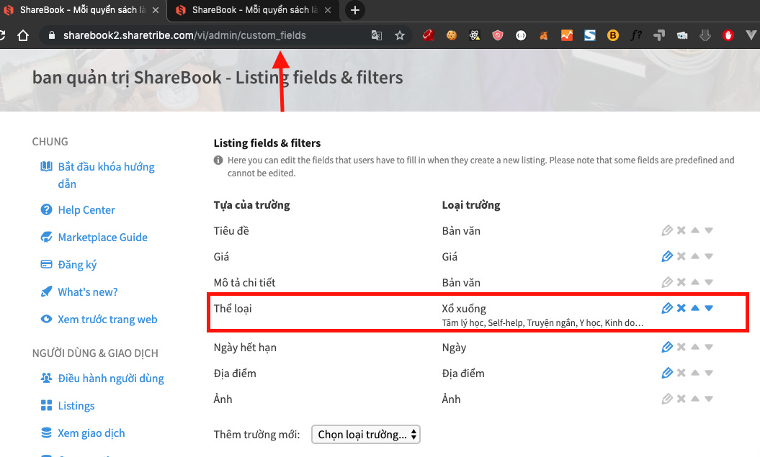This screenshot has width=760, height=457.
Task: Click the Google Translate icon in address bar
Action: (376, 34)
